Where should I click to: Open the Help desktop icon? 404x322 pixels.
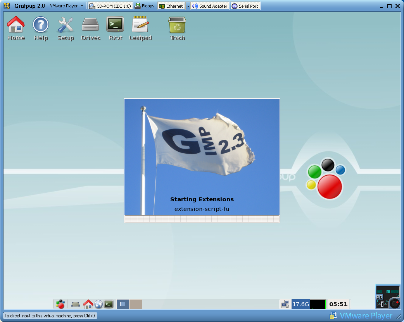(41, 28)
